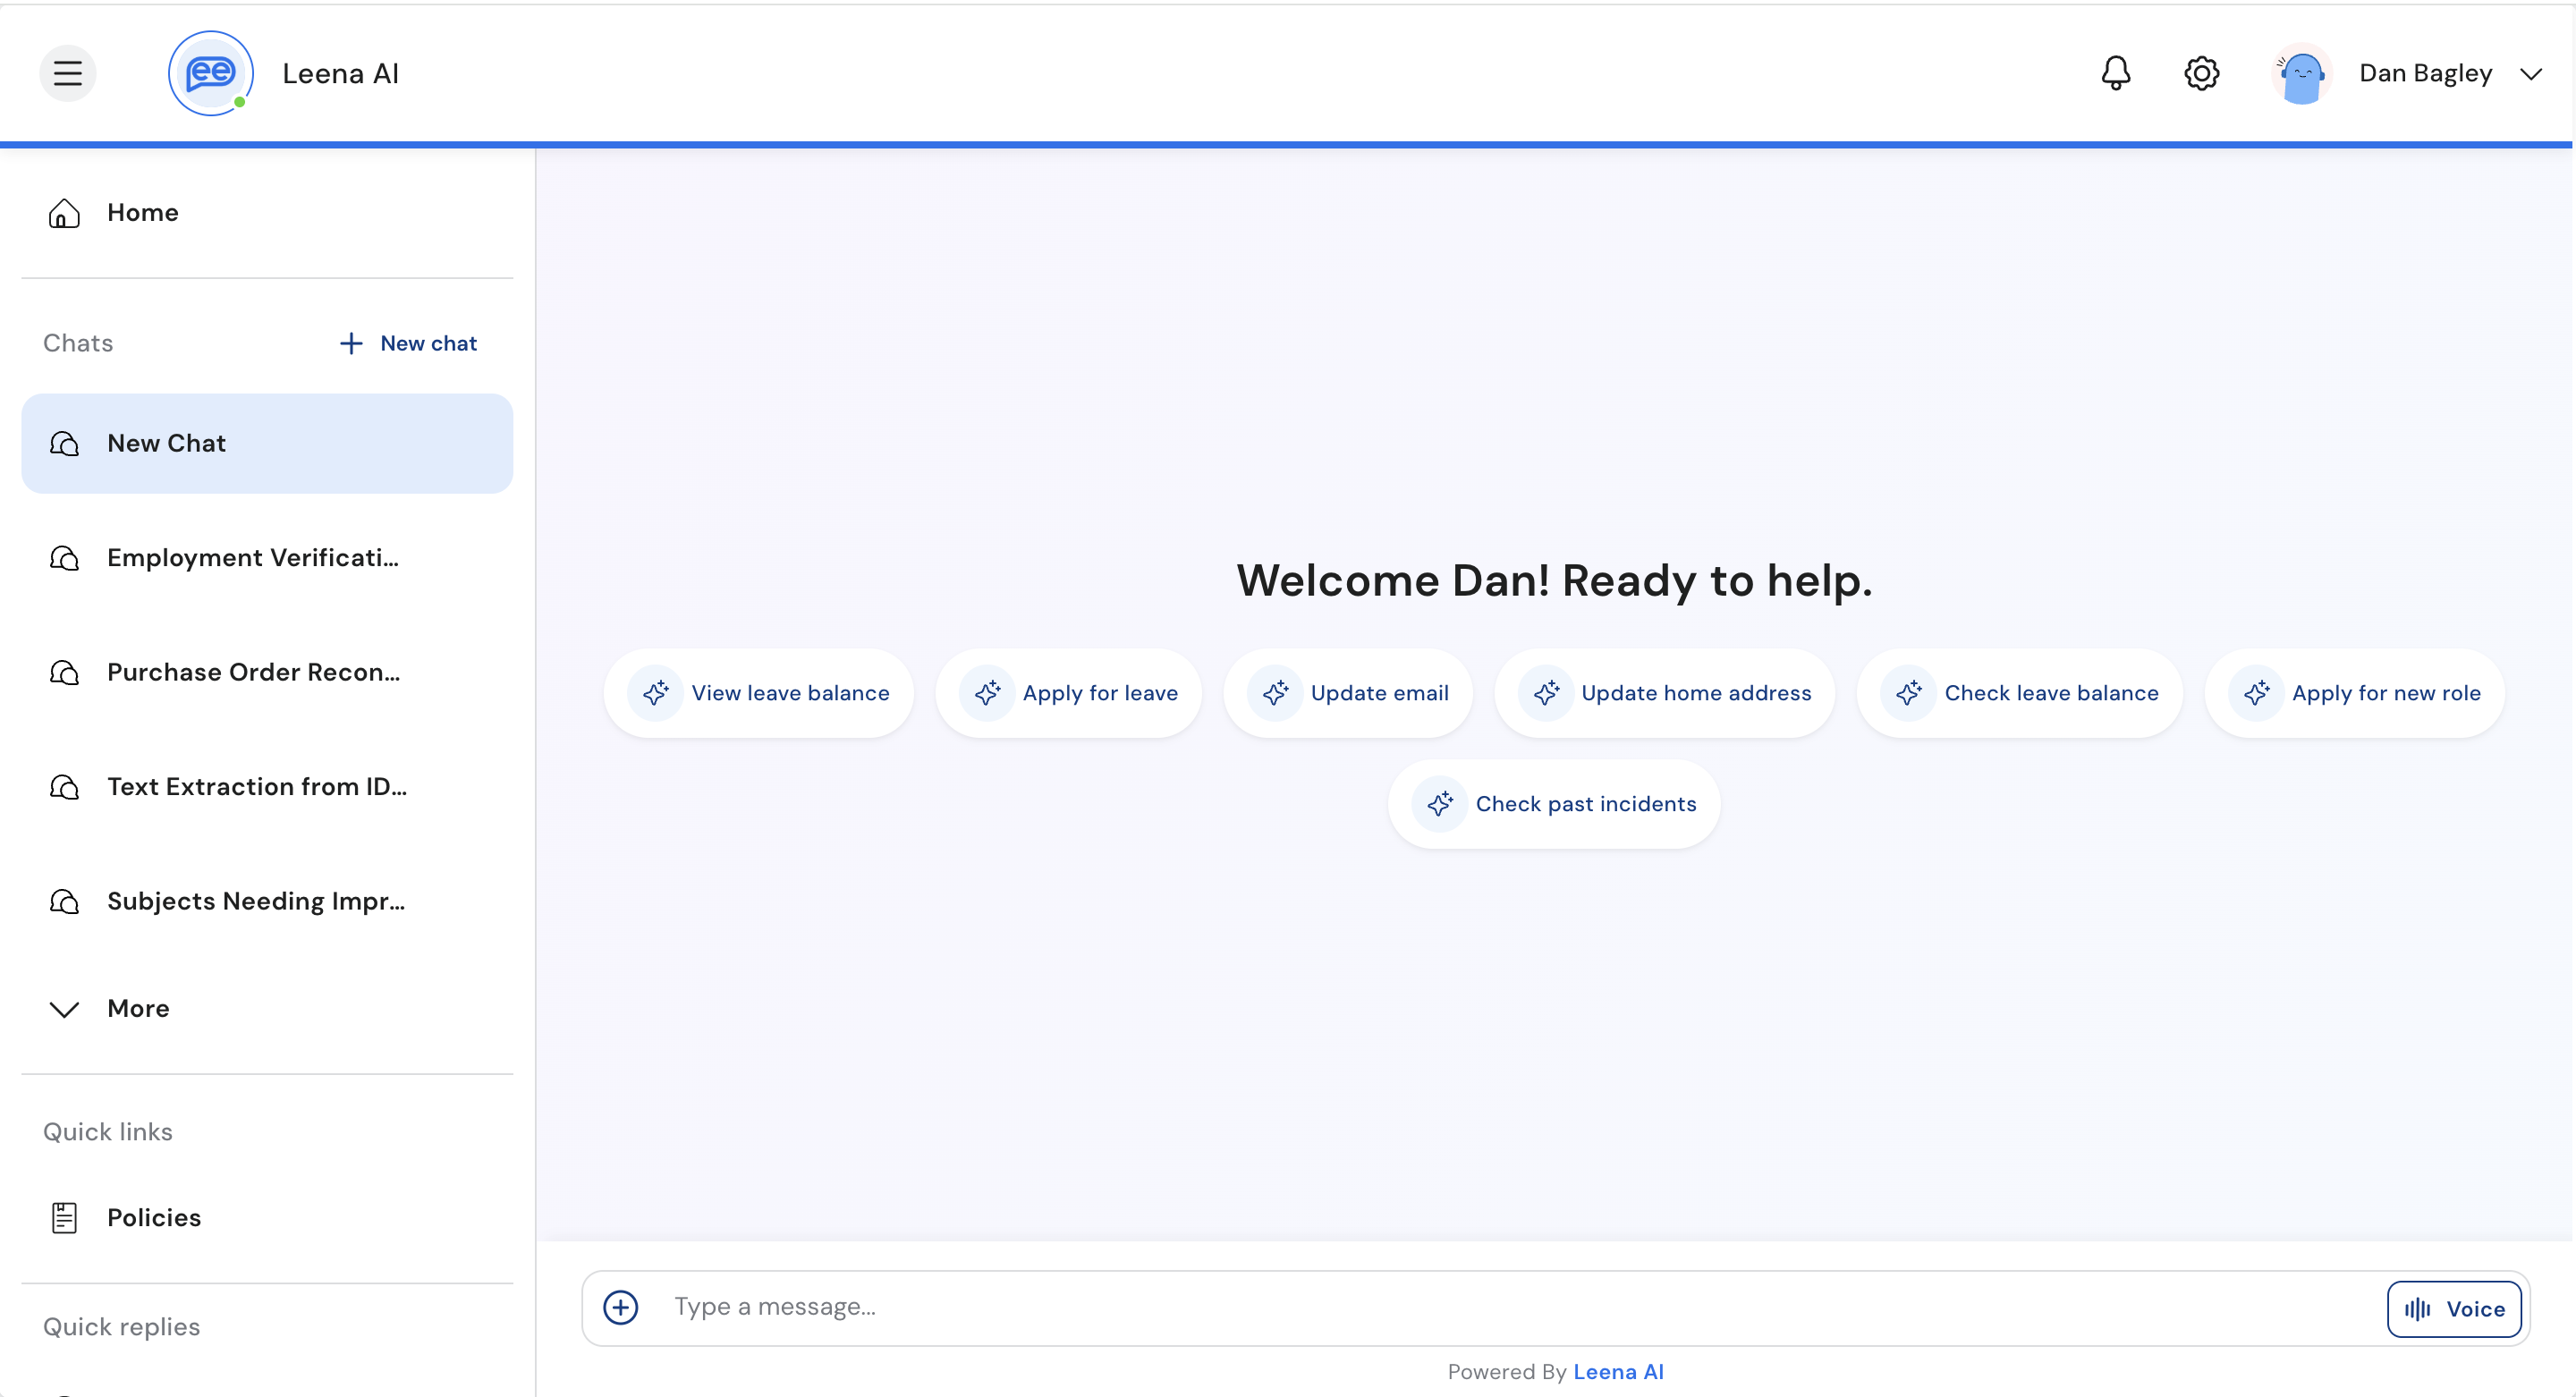Toggle the hamburger sidebar menu
The height and width of the screenshot is (1397, 2576).
pyautogui.click(x=67, y=73)
